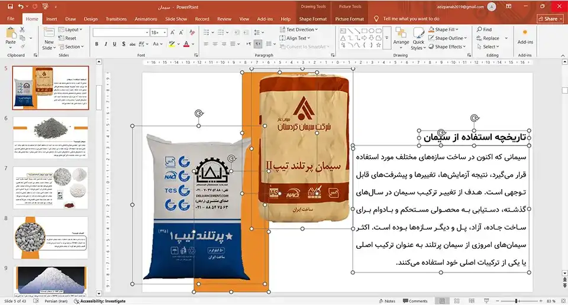Open Quick Styles
Viewport: 568px width, 305px height.
point(418,39)
